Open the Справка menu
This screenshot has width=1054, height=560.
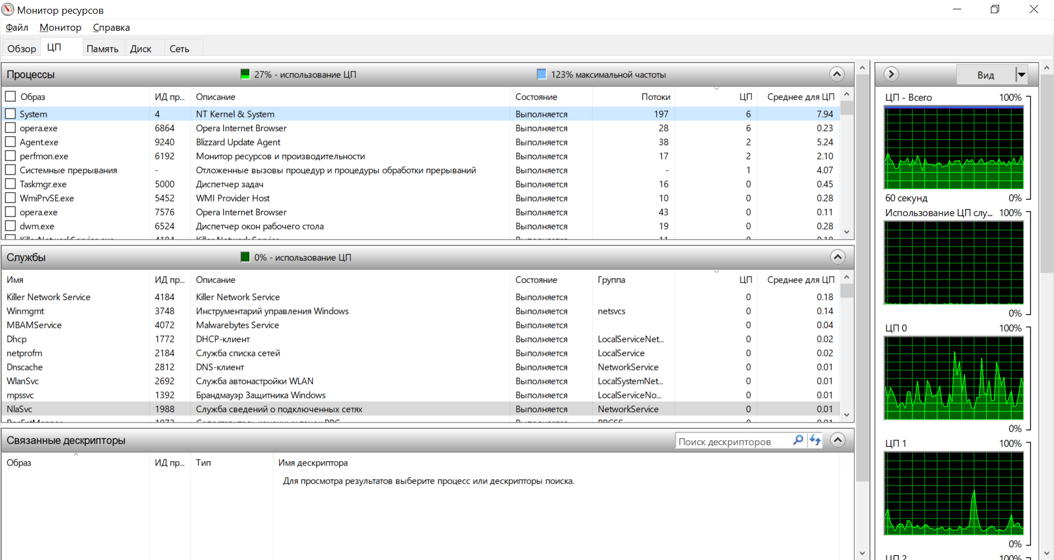[111, 27]
